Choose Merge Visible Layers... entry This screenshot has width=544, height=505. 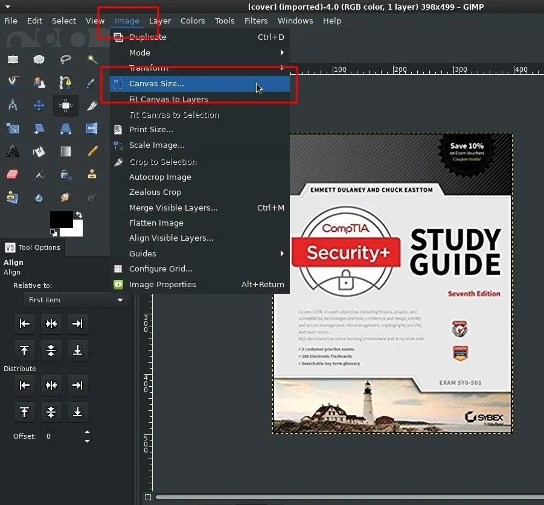200,208
